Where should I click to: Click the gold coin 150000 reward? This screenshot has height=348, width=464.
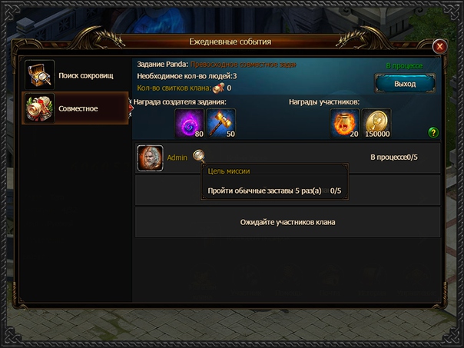(376, 123)
